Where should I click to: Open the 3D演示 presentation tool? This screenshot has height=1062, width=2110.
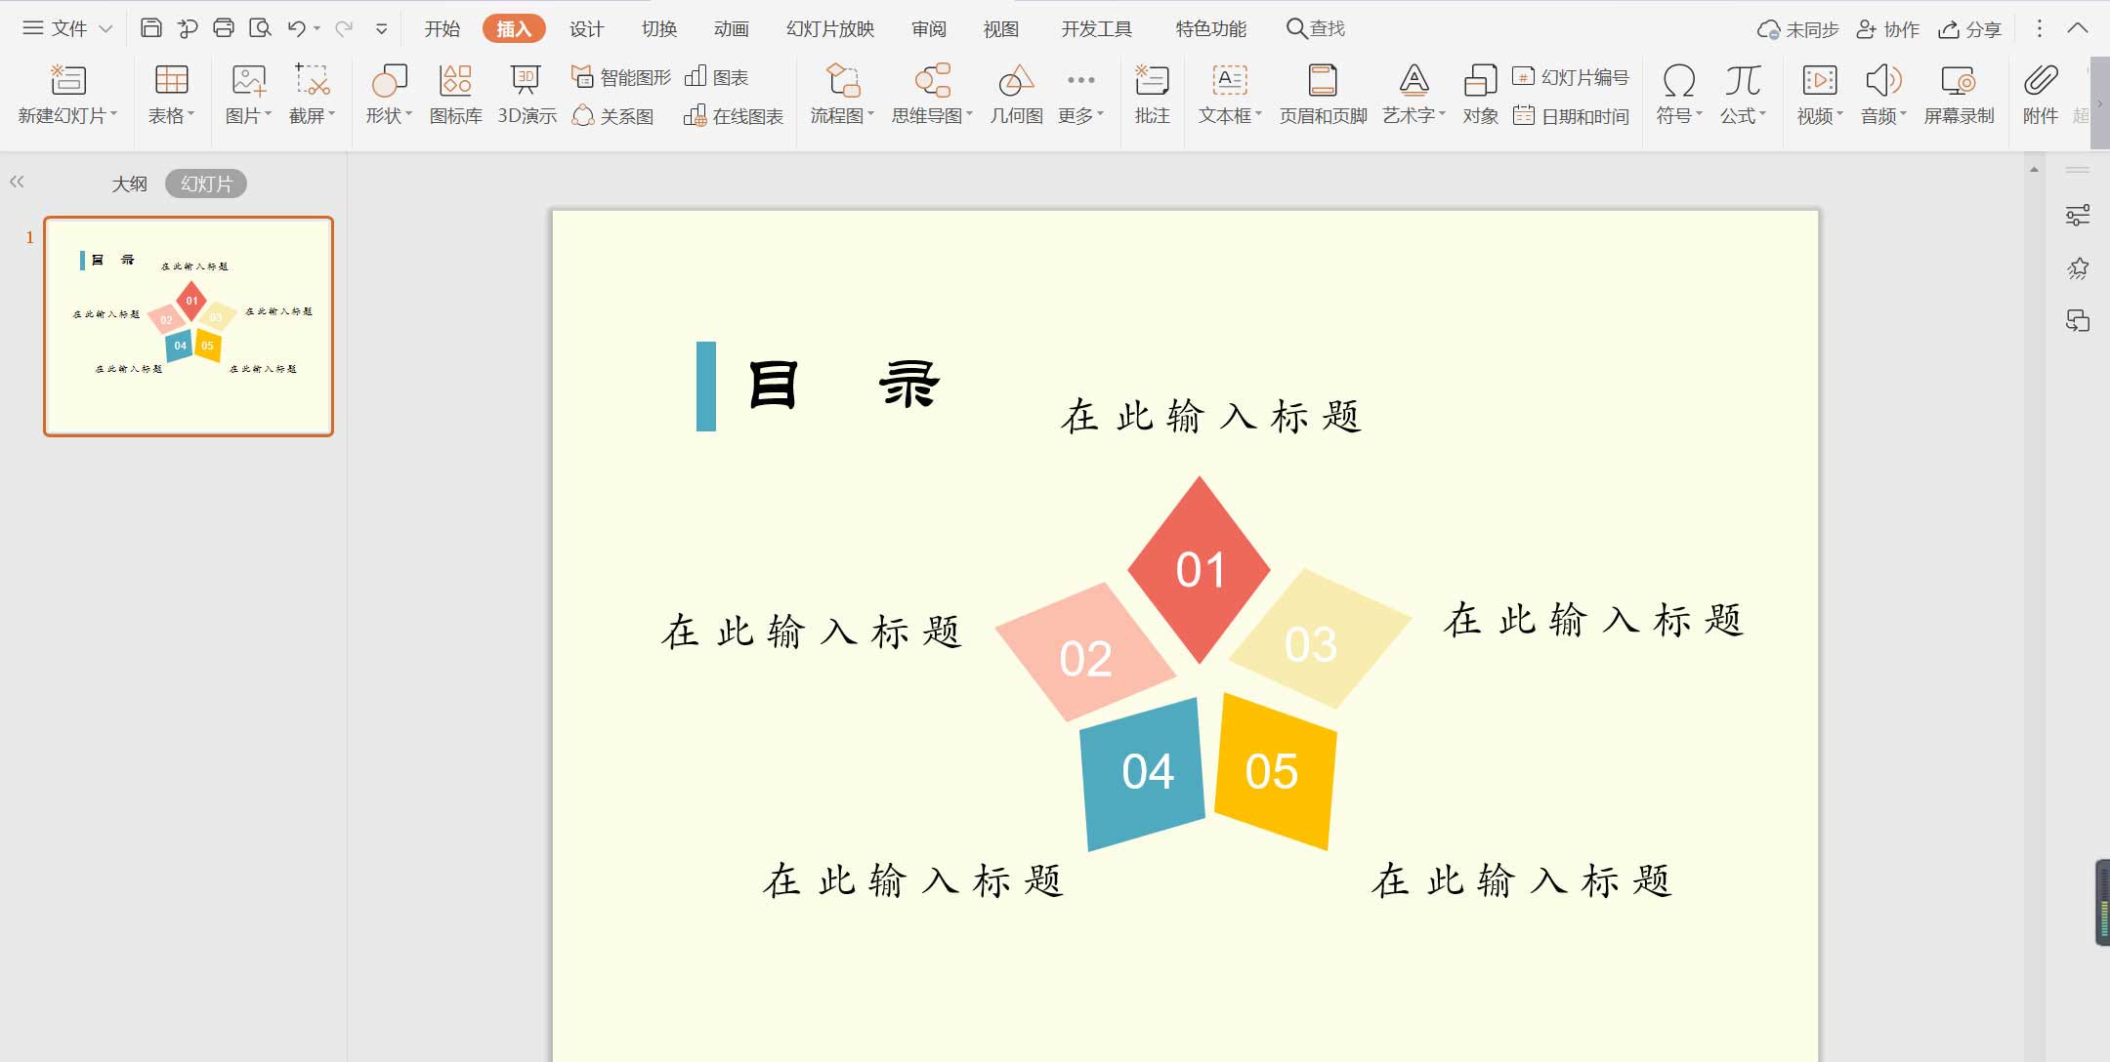click(x=527, y=94)
